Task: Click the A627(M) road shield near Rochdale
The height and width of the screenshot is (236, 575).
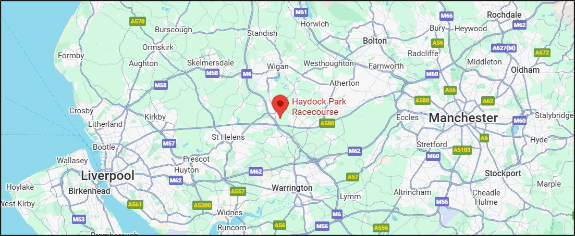Action: coord(504,48)
